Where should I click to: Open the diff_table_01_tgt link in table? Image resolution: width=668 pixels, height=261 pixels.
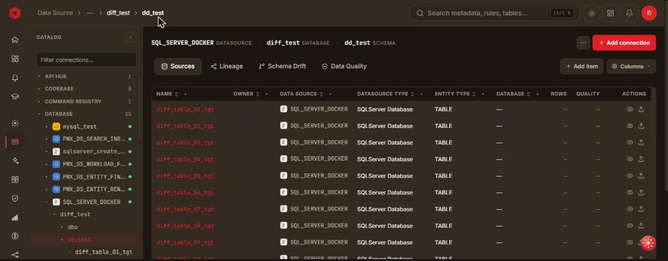click(x=185, y=109)
